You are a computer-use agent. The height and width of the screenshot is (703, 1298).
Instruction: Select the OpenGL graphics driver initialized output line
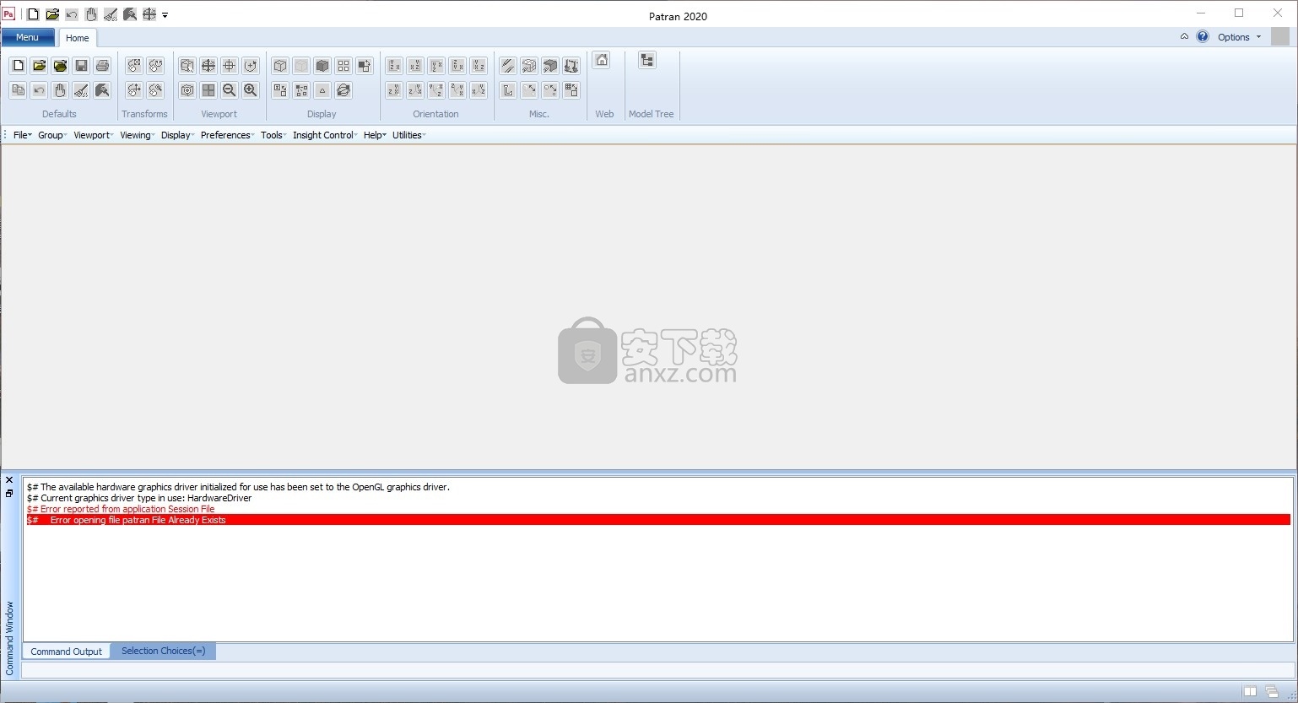(x=238, y=487)
